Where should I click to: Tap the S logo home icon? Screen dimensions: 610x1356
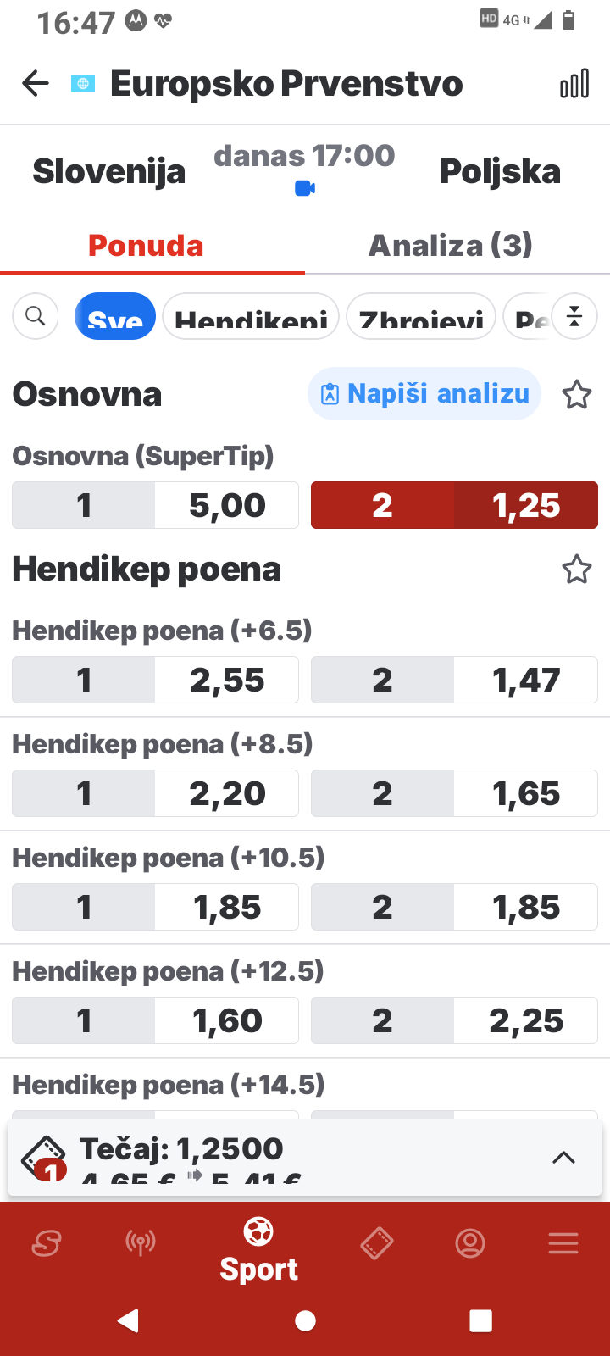point(47,1243)
